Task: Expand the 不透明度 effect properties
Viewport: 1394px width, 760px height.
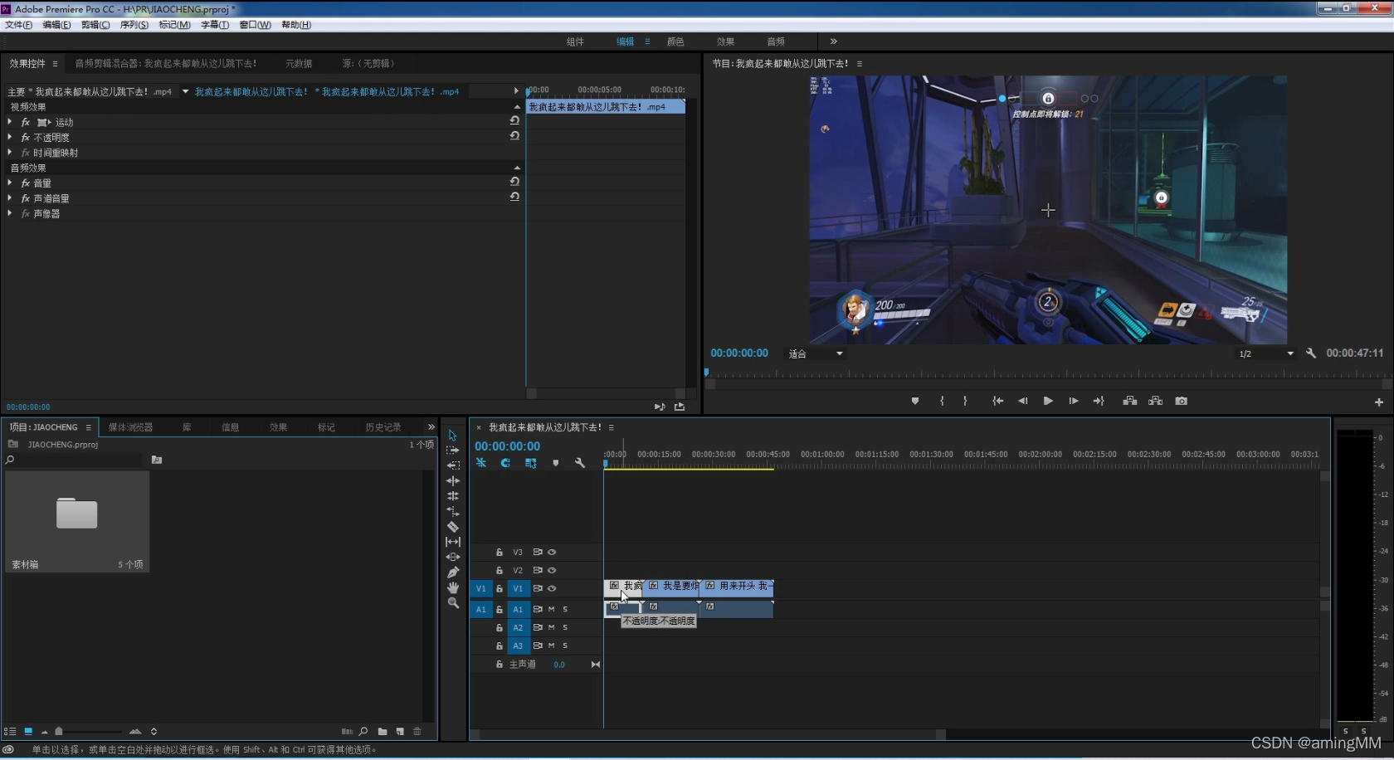Action: 10,137
